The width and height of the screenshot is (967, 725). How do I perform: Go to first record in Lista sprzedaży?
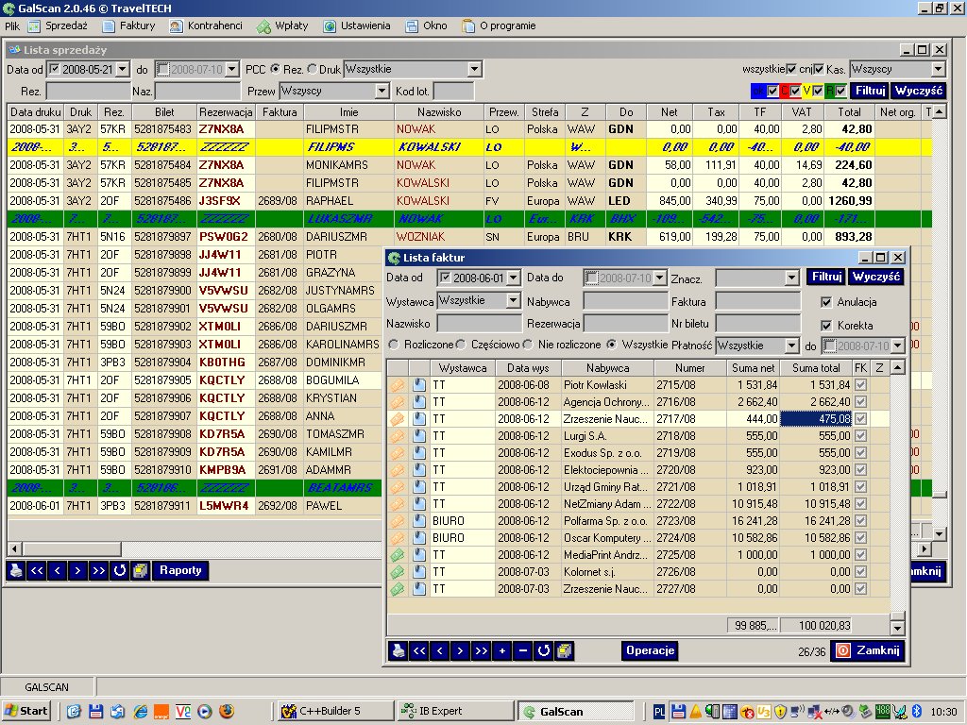[37, 570]
